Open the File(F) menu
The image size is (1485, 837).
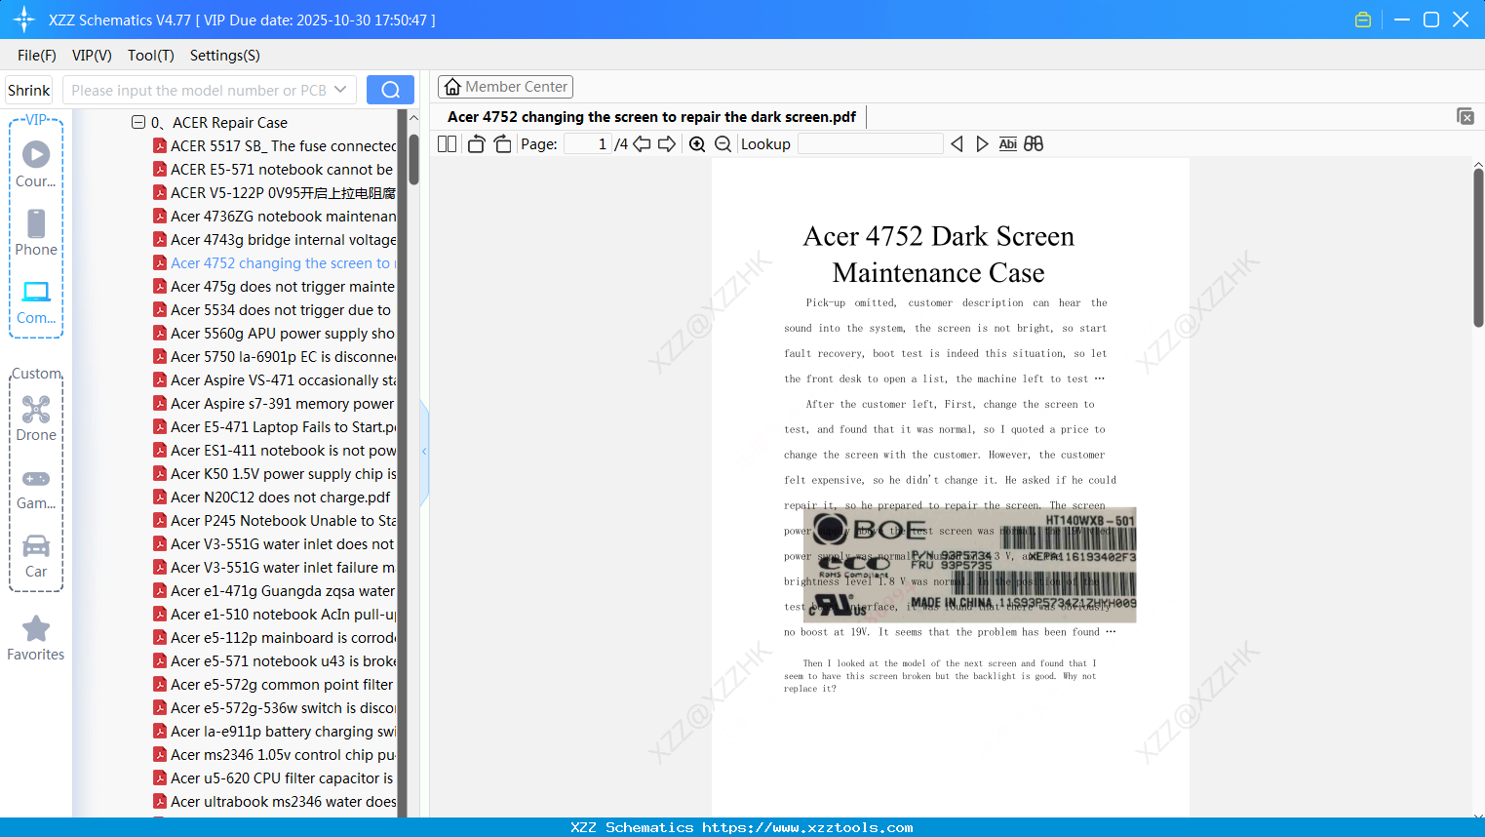coord(37,56)
